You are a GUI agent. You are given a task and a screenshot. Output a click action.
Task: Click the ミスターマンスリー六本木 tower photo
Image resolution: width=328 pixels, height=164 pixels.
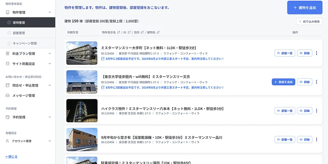tap(82, 110)
